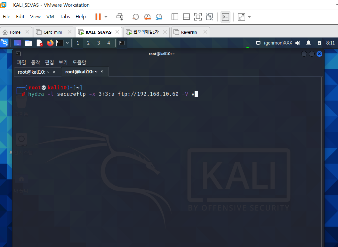Click Send Ctrl+Alt+Del toolbar icon
This screenshot has width=338, height=247.
pyautogui.click(x=120, y=17)
